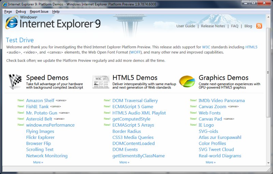Open the SVG-oids demo
The width and height of the screenshot is (273, 174).
(209, 131)
